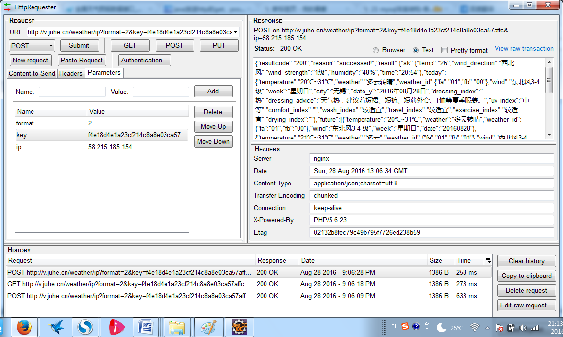Open the file explorer taskbar icon
This screenshot has width=563, height=337.
(177, 327)
